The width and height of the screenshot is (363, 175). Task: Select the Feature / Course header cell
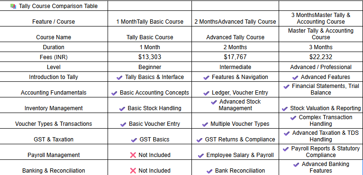click(x=54, y=18)
